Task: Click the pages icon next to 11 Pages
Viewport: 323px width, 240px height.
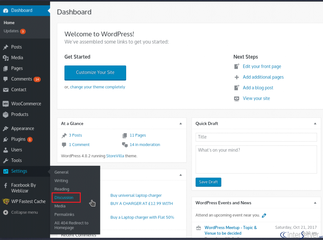Action: click(125, 135)
